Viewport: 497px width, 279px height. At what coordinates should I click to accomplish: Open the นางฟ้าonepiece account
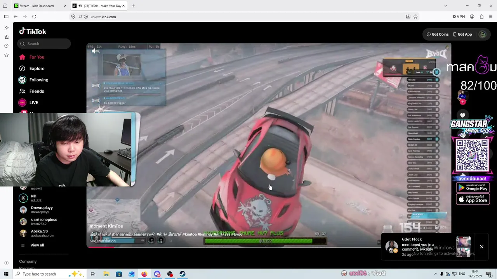tap(44, 221)
